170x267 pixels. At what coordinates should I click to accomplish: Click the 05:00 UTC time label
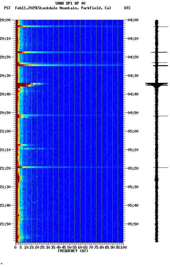[x=133, y=131]
